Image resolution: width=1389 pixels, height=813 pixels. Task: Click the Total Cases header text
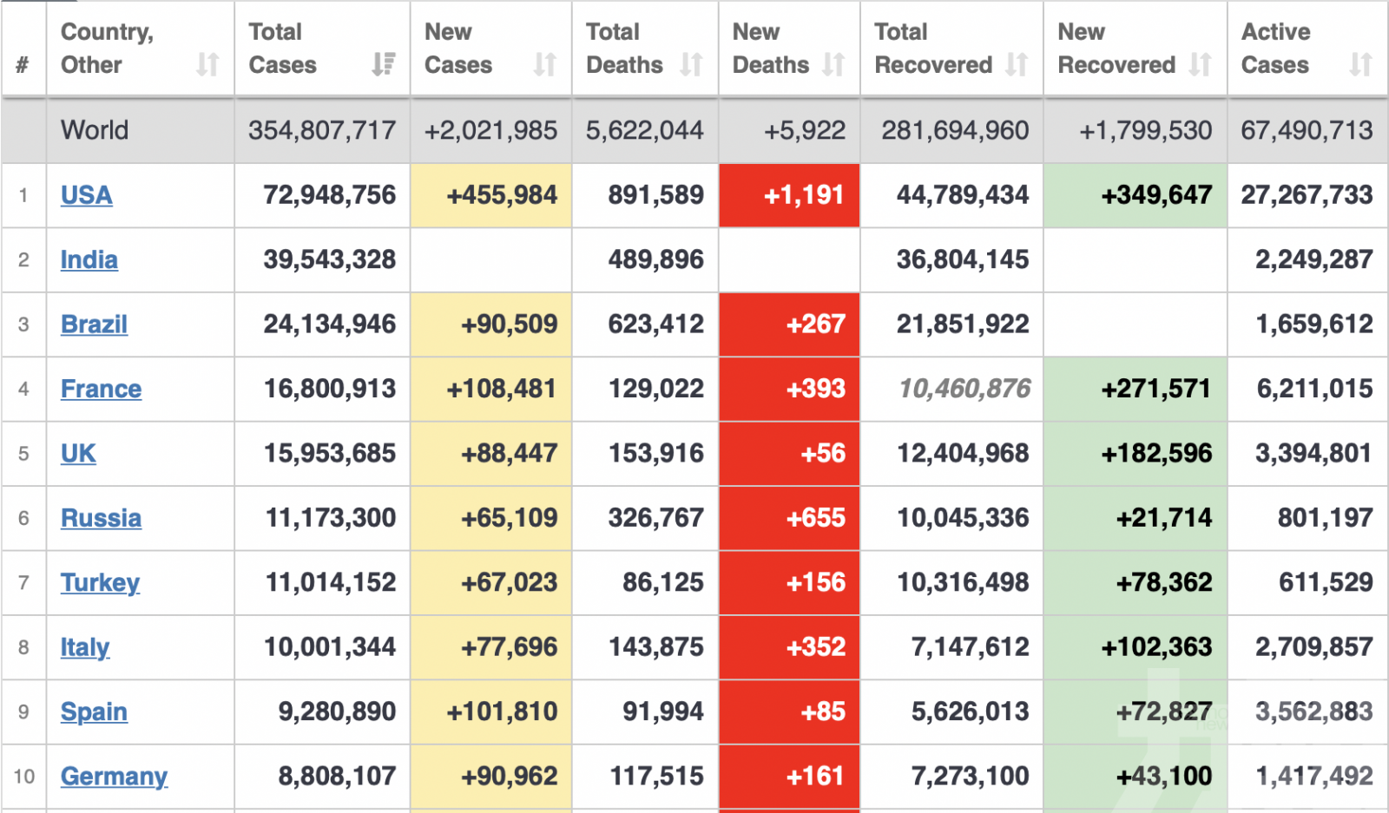coord(282,48)
